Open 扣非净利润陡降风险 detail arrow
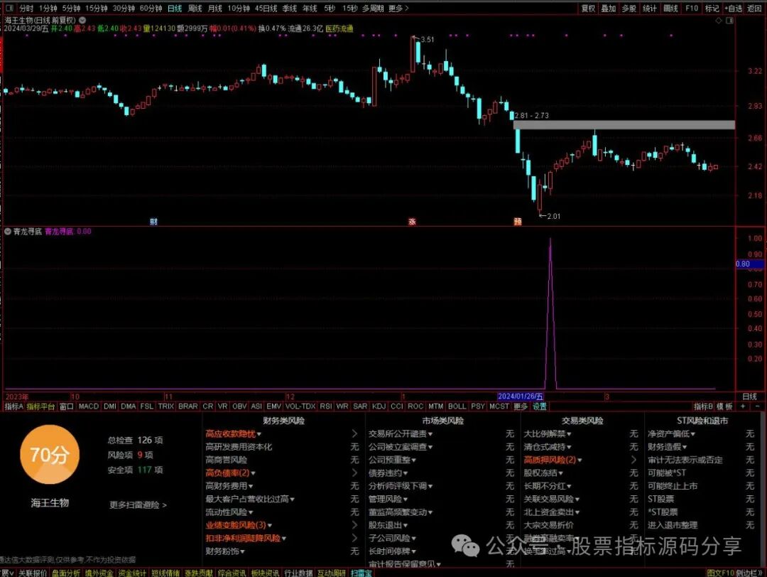The image size is (767, 577). tap(354, 538)
